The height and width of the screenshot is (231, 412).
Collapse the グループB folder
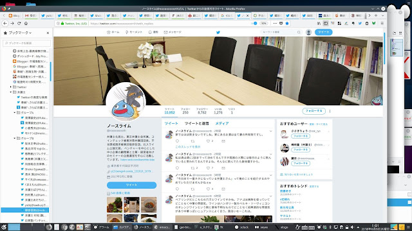14,139
